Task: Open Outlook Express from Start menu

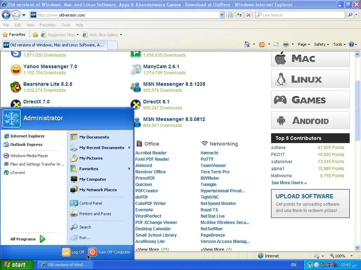Action: coord(23,144)
